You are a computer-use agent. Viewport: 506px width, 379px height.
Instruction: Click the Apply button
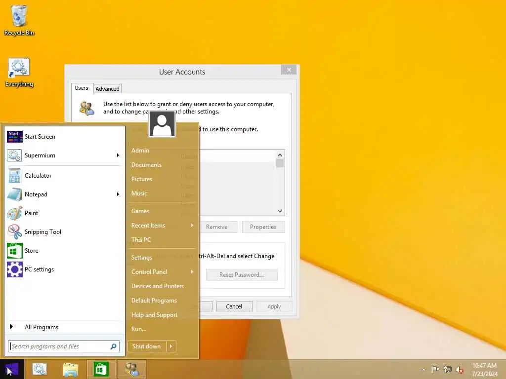click(274, 306)
